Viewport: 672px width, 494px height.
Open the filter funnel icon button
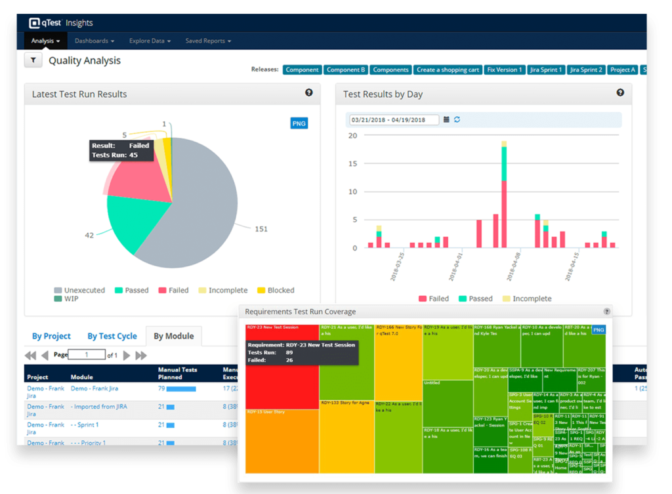tap(33, 60)
